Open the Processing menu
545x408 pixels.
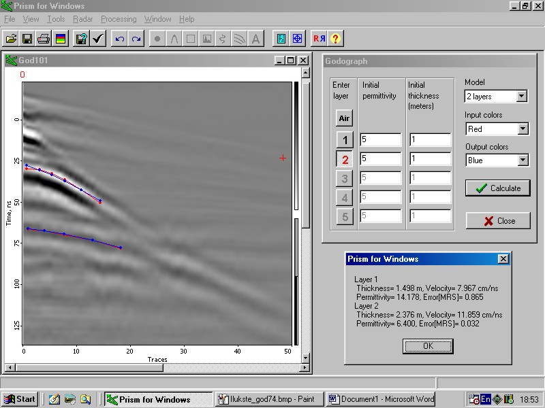(119, 19)
